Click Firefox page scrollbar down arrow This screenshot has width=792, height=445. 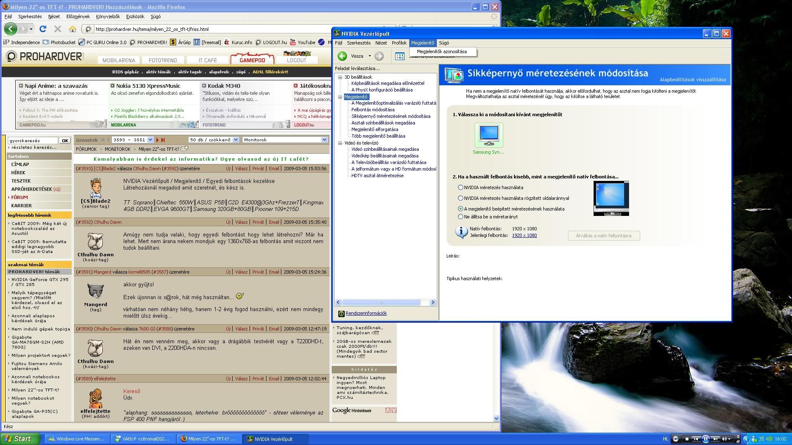pos(496,418)
